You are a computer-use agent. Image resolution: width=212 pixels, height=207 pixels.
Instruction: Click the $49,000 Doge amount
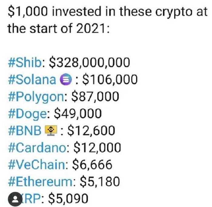78,113
